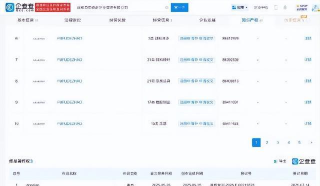Open 详情 link for trademark row 10

pyautogui.click(x=308, y=123)
